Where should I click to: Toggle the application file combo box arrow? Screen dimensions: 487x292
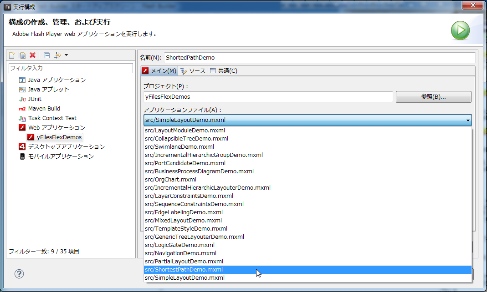pos(468,120)
